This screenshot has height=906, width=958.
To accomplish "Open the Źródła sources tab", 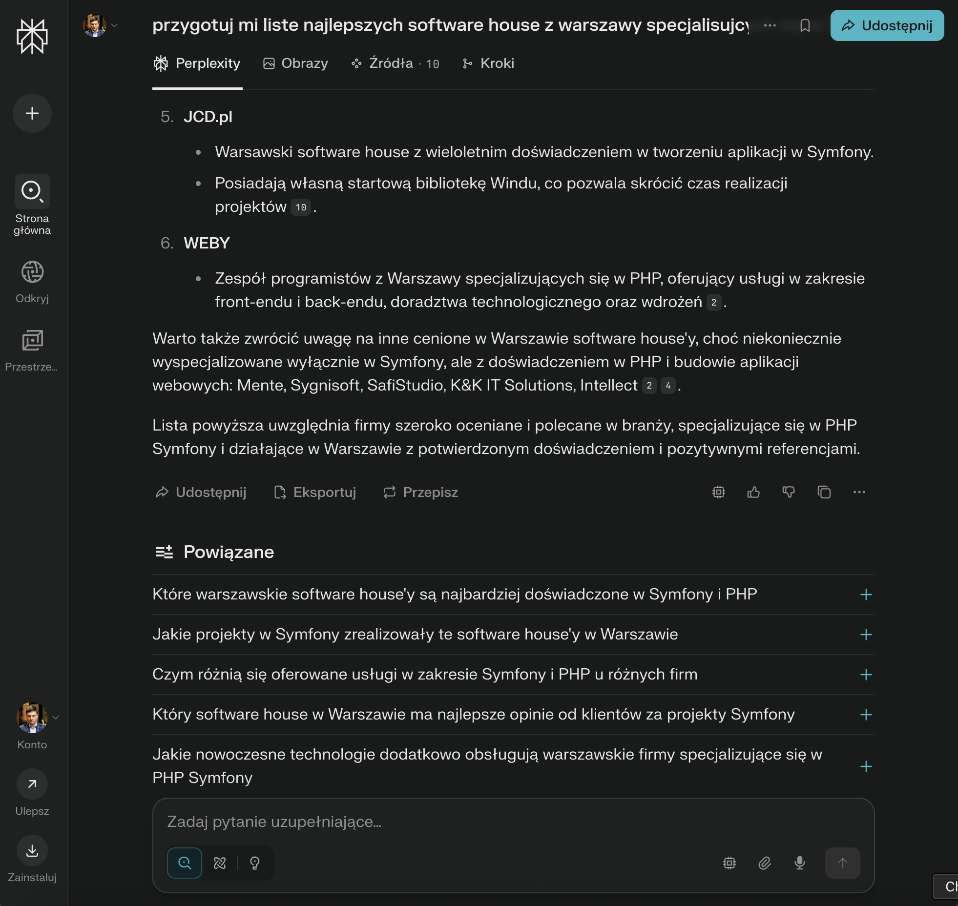I will tap(395, 63).
